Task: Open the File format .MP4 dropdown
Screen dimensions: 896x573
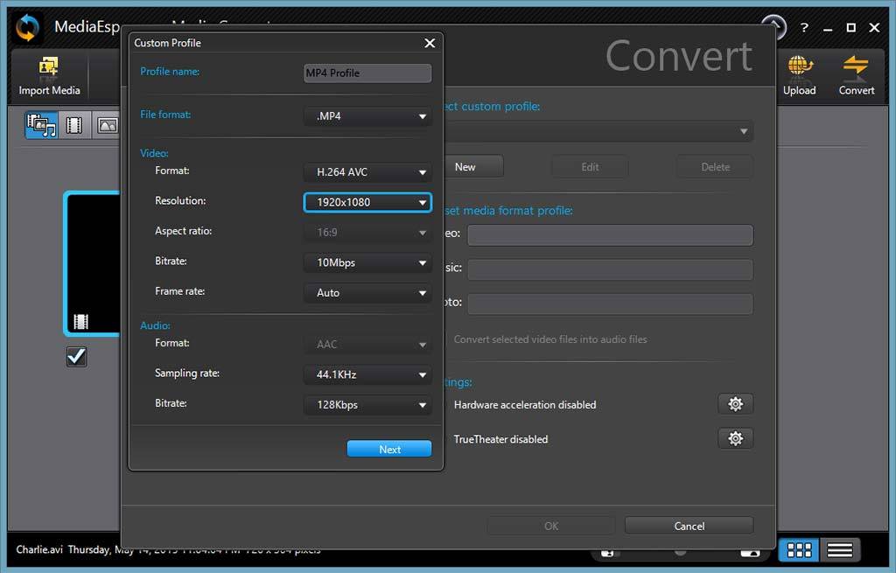Action: pyautogui.click(x=367, y=116)
